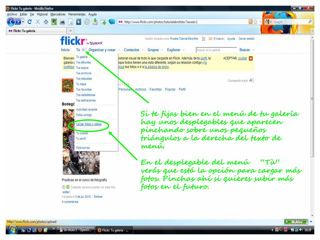320x240 pixels.
Task: Open the Flickr shopping cart icon
Action: [203, 38]
